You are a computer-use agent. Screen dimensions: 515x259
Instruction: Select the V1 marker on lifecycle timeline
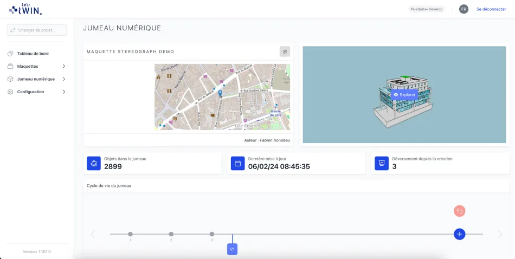[x=232, y=249]
